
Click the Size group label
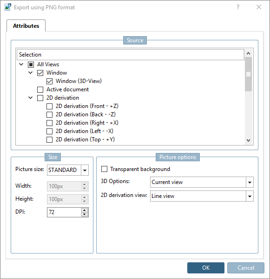click(53, 157)
